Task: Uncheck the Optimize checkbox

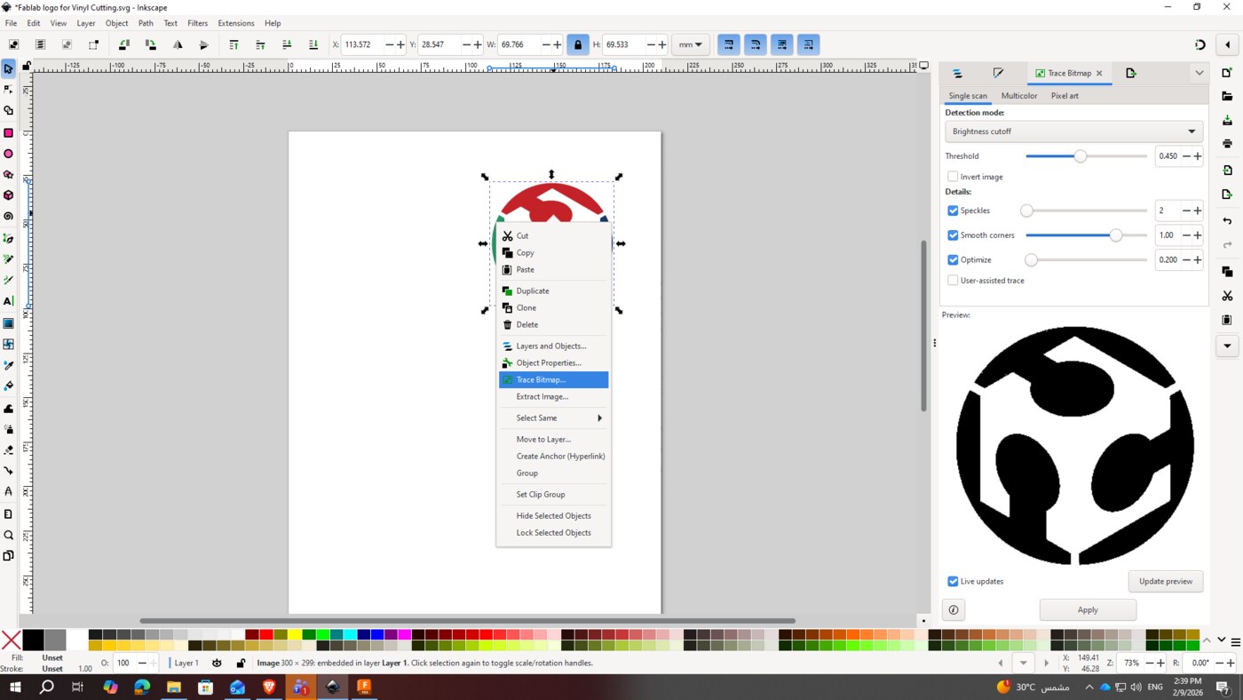Action: pyautogui.click(x=953, y=260)
